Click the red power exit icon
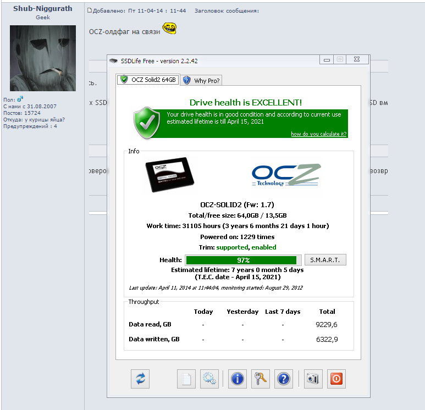The height and width of the screenshot is (410, 425). coord(336,379)
